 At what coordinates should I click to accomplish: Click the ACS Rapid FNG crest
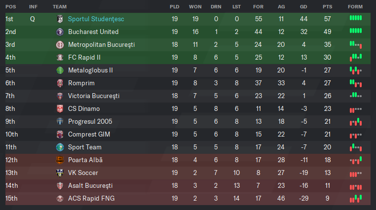pos(60,199)
